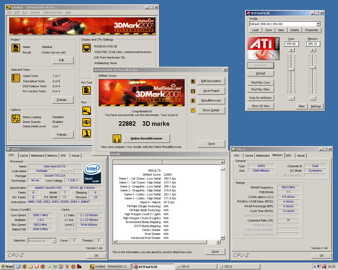Image resolution: width=338 pixels, height=270 pixels.
Task: Click the Edit... button in the Project section
Action: click(63, 60)
